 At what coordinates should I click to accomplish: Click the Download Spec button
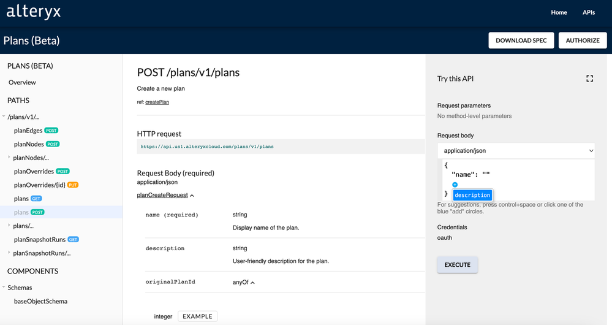(x=521, y=40)
